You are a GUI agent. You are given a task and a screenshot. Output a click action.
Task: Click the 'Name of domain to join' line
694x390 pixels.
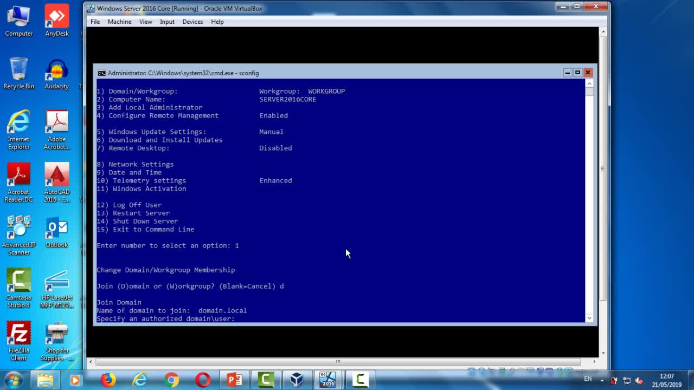pyautogui.click(x=172, y=310)
